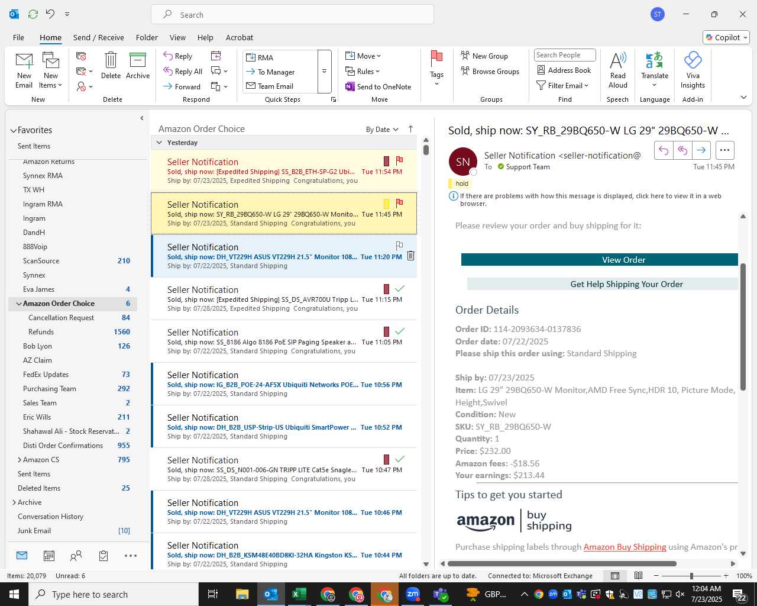
Task: Click the Undo icon in title bar
Action: click(50, 14)
